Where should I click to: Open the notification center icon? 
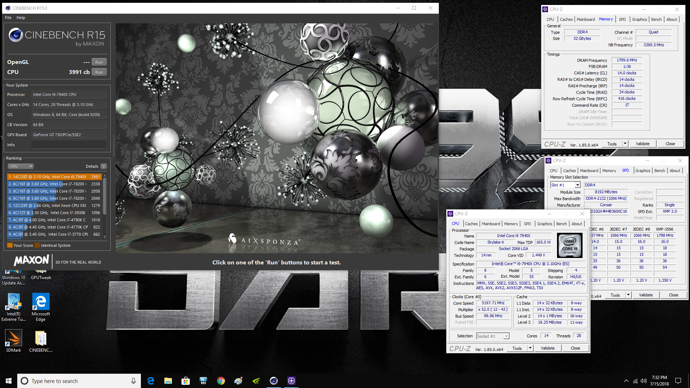(678, 381)
